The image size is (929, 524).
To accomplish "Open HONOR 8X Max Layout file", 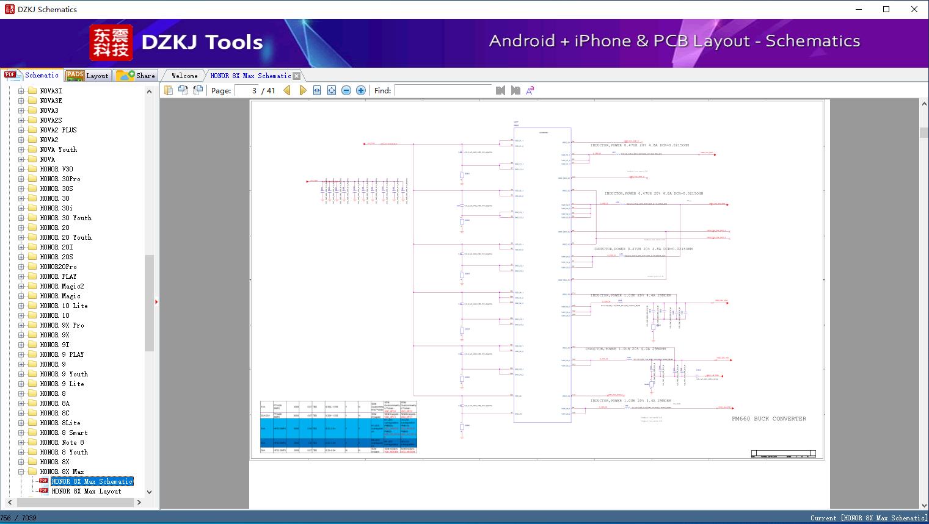I will click(86, 491).
